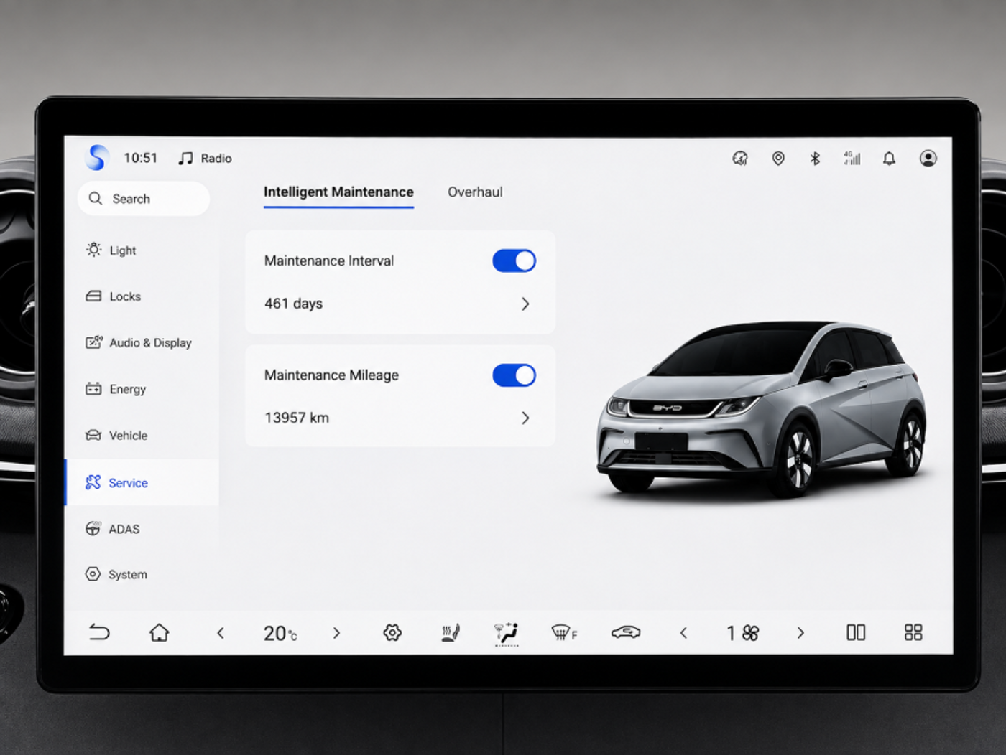Increase temperature with right arrow
Viewport: 1006px width, 755px height.
[336, 632]
